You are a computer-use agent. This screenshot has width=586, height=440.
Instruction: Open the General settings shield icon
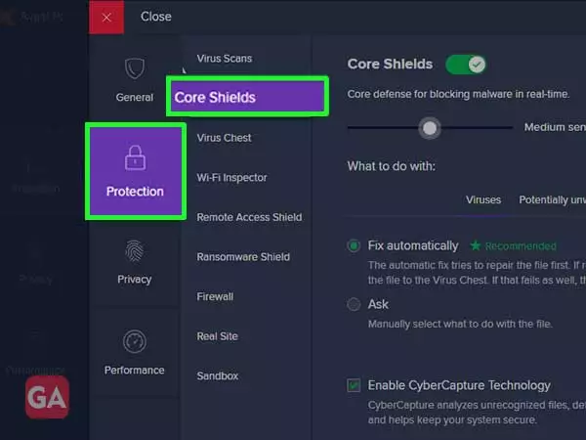(135, 68)
